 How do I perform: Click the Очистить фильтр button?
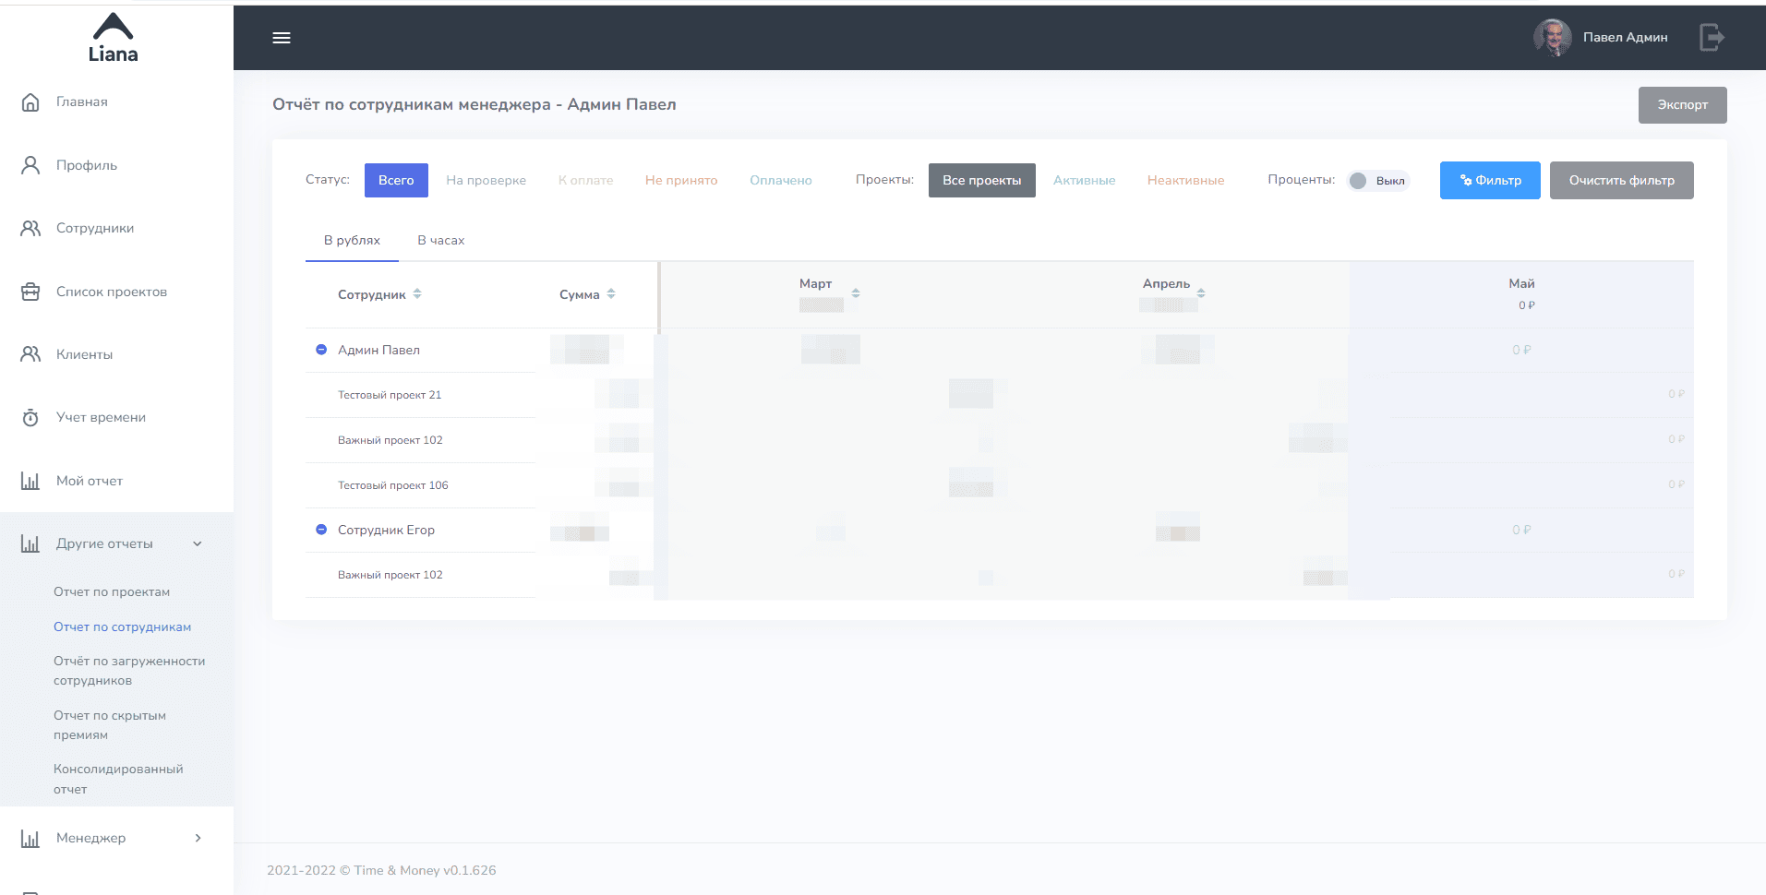click(x=1621, y=181)
